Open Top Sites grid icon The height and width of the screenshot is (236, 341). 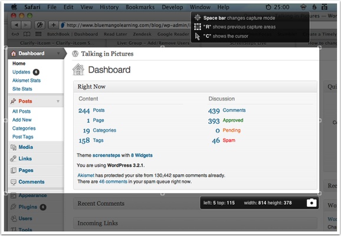[x=38, y=34]
